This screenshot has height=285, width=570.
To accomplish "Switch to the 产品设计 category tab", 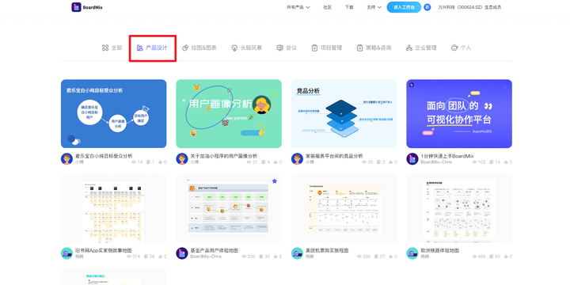I will tap(152, 47).
